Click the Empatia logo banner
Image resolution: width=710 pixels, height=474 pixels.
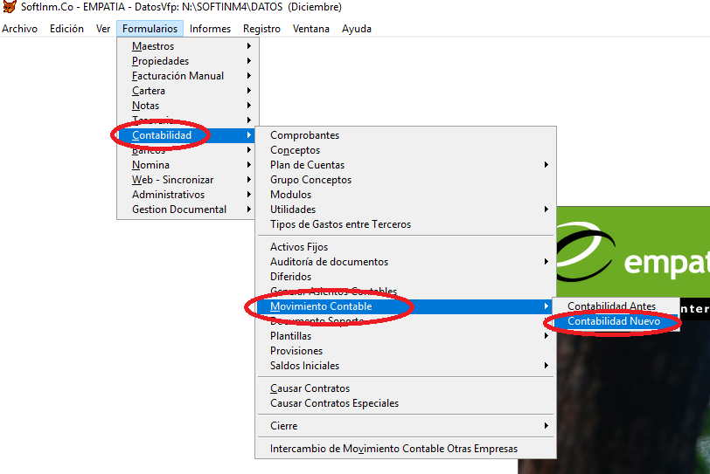633,251
